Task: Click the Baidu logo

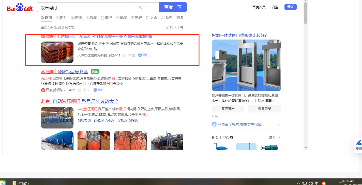Action: click(x=20, y=7)
